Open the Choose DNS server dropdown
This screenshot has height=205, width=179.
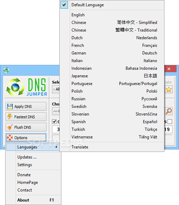click(x=56, y=111)
